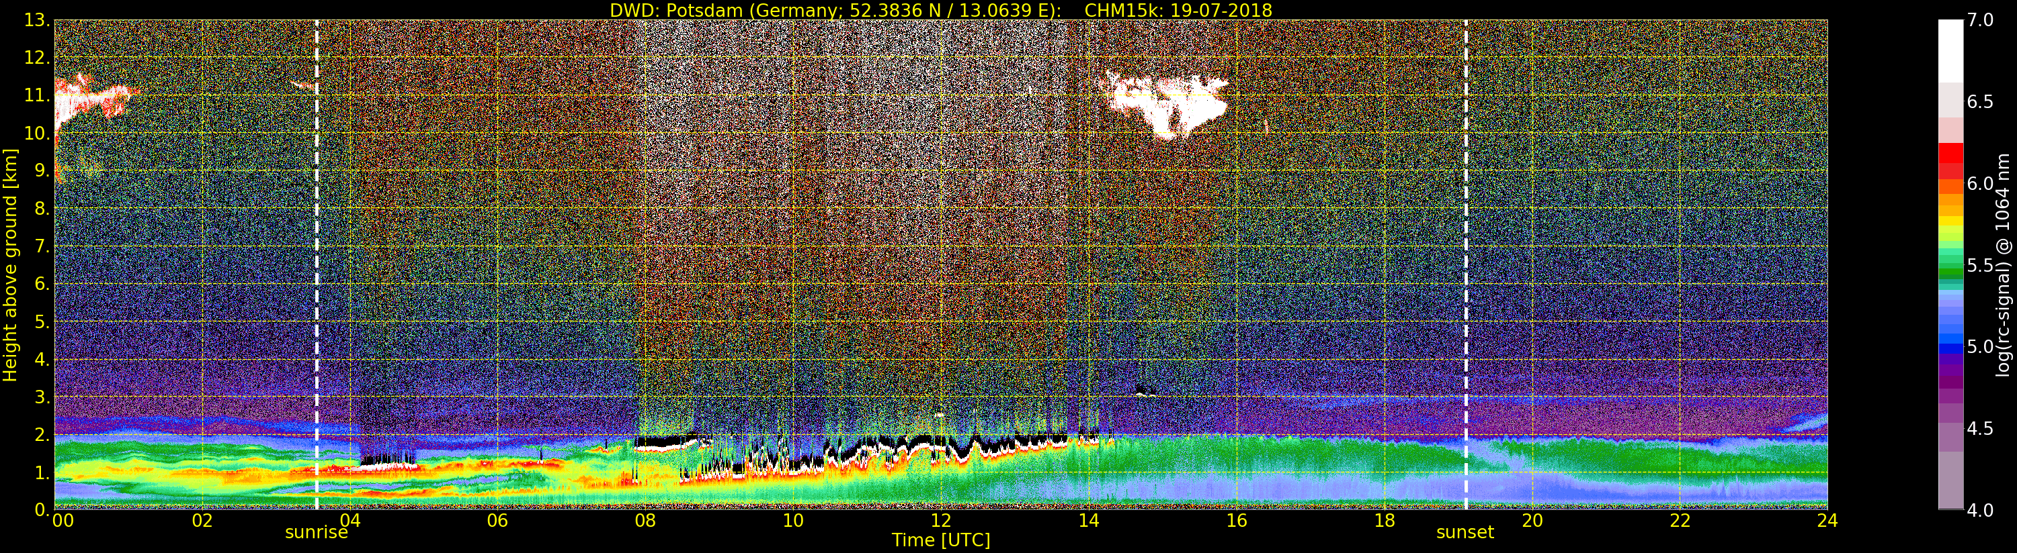Viewport: 2017px width, 553px height.
Task: Click the time axis tick '02'
Action: pos(202,521)
